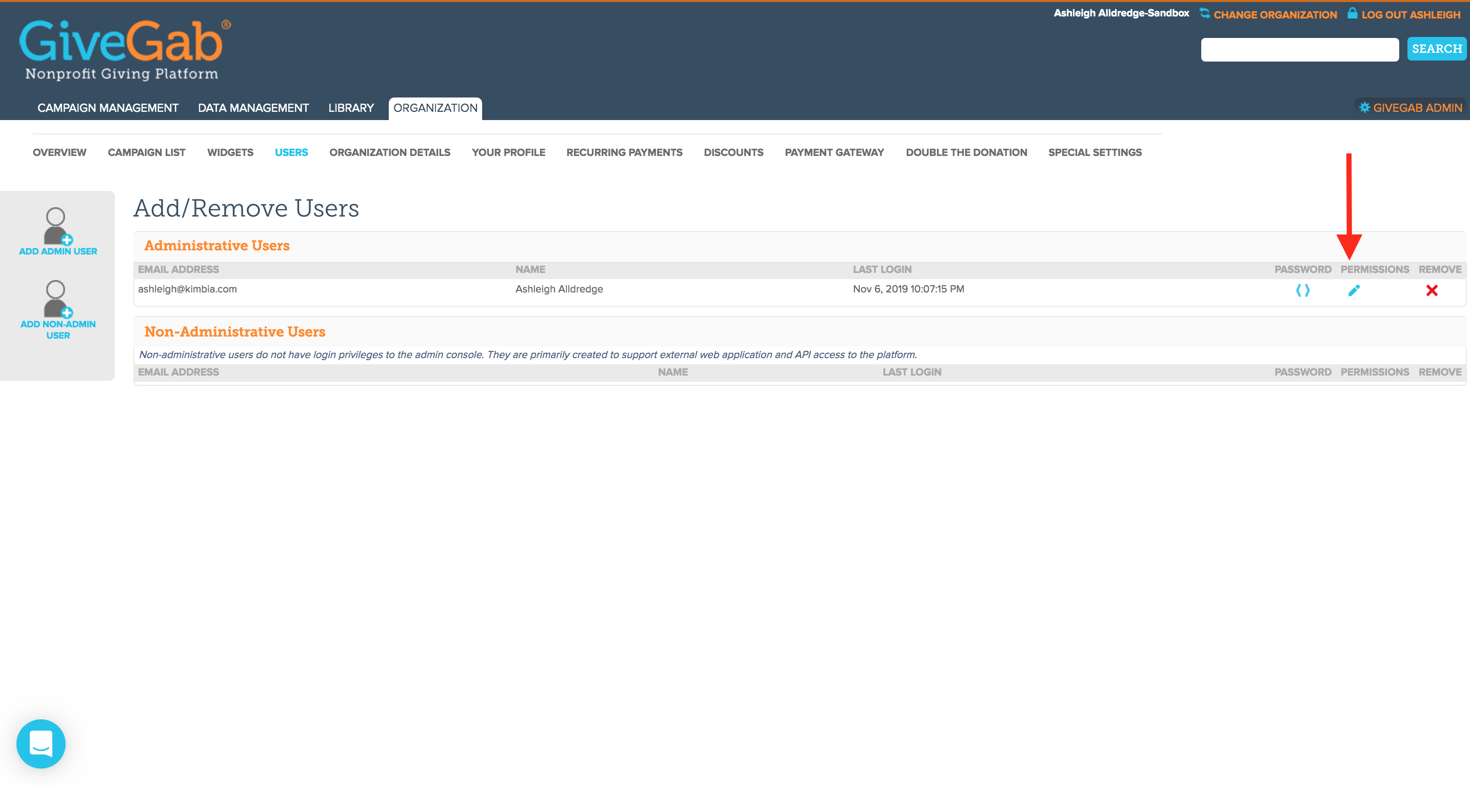Click the Add Admin User icon
Image resolution: width=1470 pixels, height=785 pixels.
[57, 226]
